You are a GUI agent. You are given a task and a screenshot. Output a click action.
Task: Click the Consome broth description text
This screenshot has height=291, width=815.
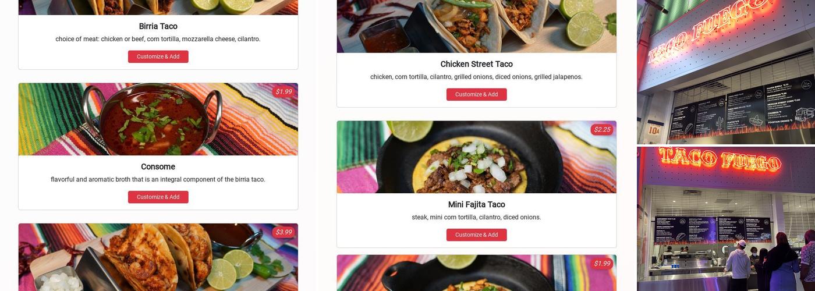pyautogui.click(x=158, y=179)
